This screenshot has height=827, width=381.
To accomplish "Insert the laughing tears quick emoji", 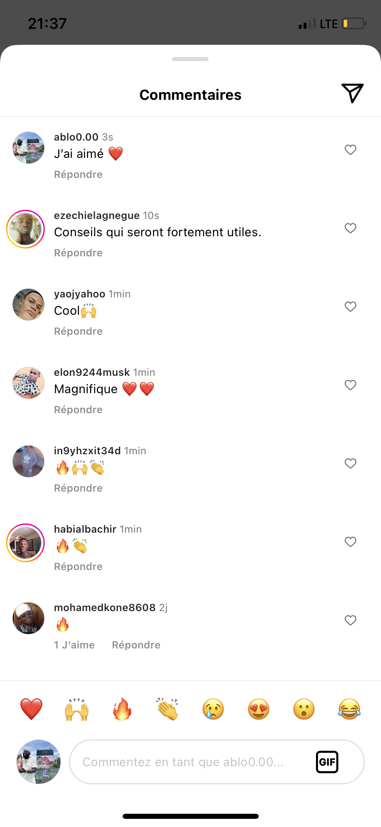I will click(x=349, y=709).
